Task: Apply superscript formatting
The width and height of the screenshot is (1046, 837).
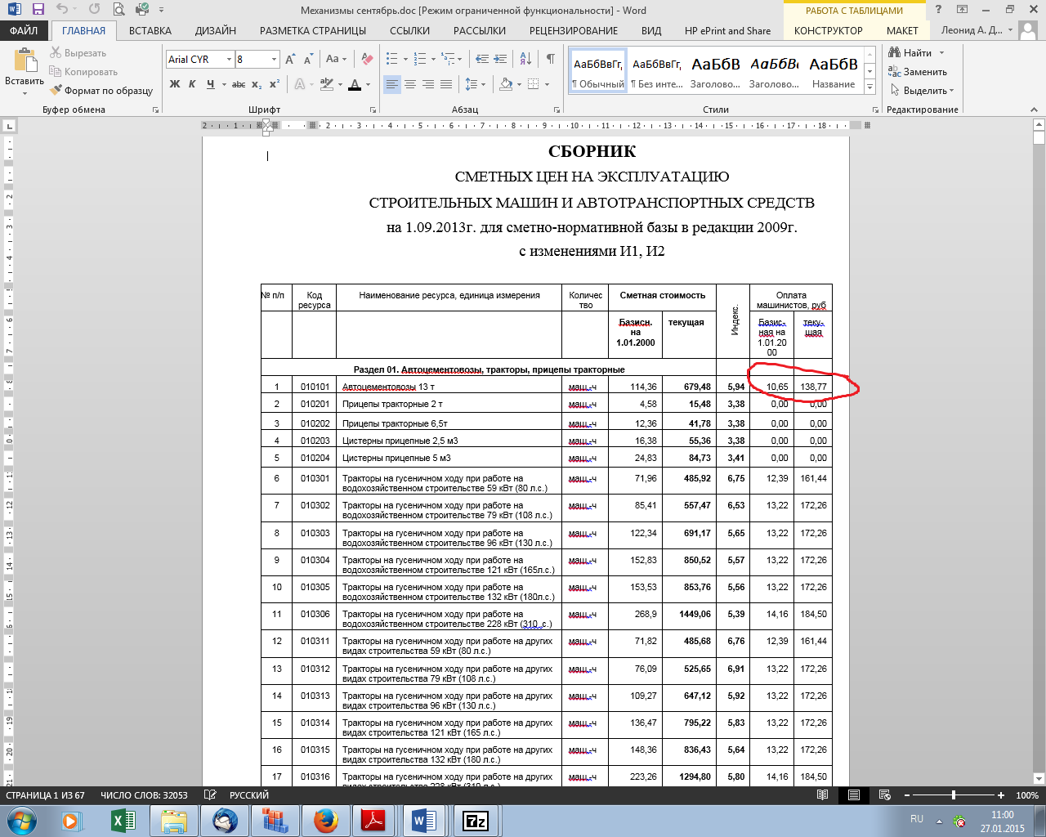Action: tap(275, 84)
